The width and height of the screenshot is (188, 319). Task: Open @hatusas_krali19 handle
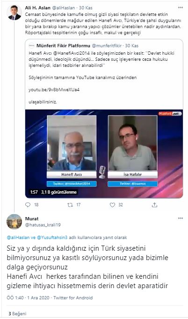43,225
